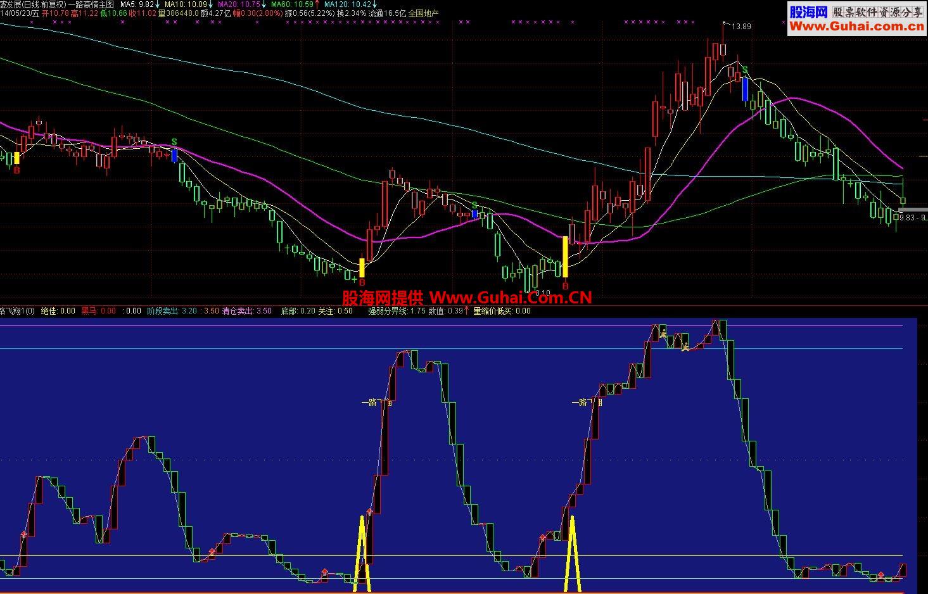Click the blue candle below the peak S signal
This screenshot has height=594, width=928.
pyautogui.click(x=746, y=89)
